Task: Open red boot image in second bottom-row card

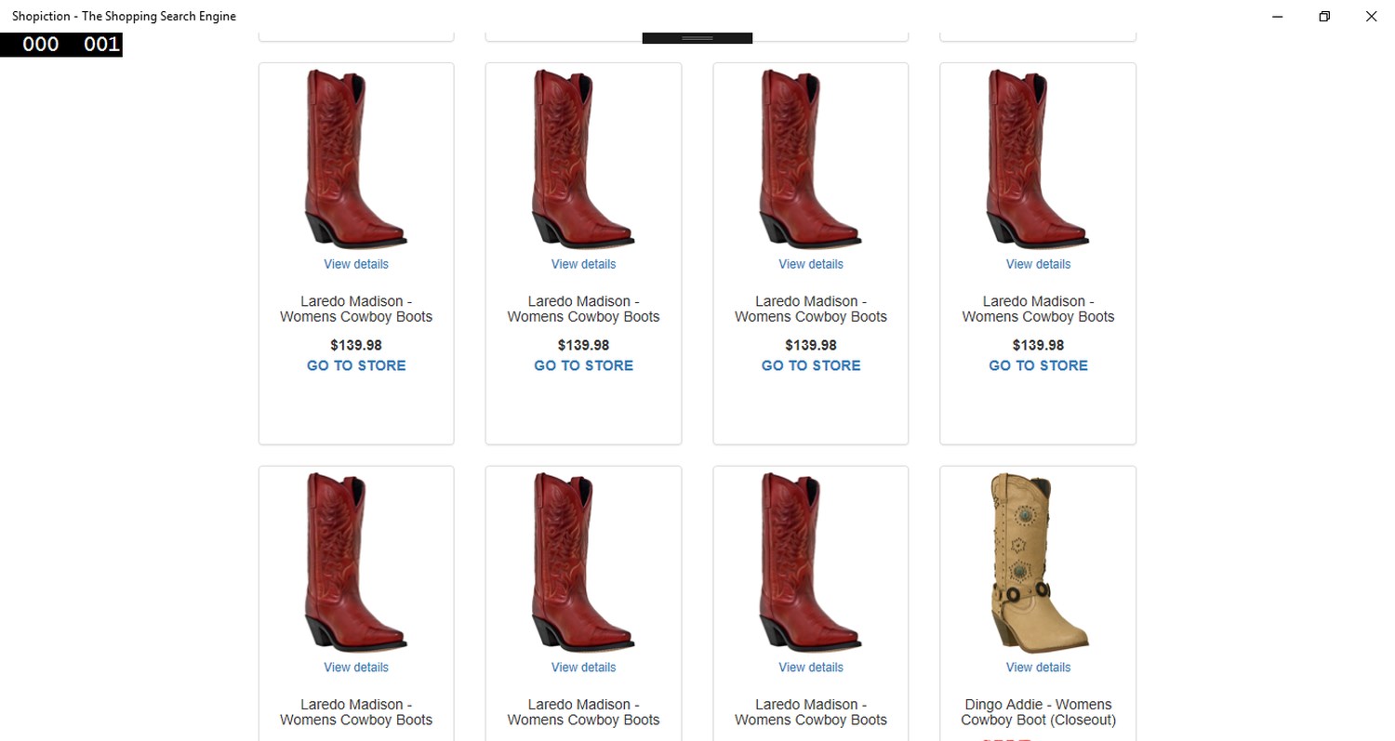Action: click(x=583, y=562)
